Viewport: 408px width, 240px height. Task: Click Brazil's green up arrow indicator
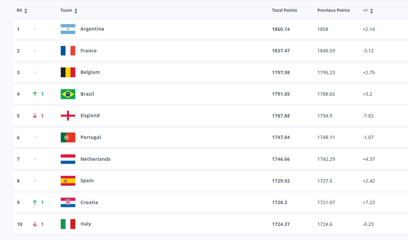pos(35,94)
